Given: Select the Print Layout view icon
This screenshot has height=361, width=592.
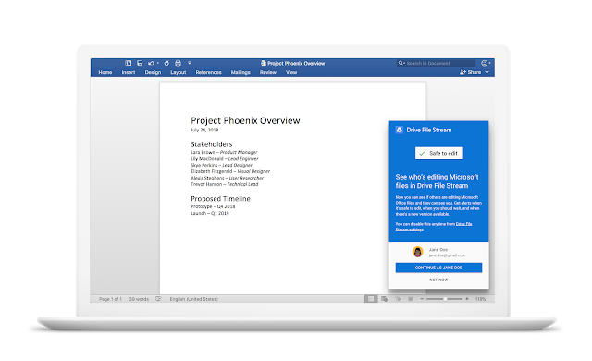Looking at the screenshot, I should pos(371,299).
